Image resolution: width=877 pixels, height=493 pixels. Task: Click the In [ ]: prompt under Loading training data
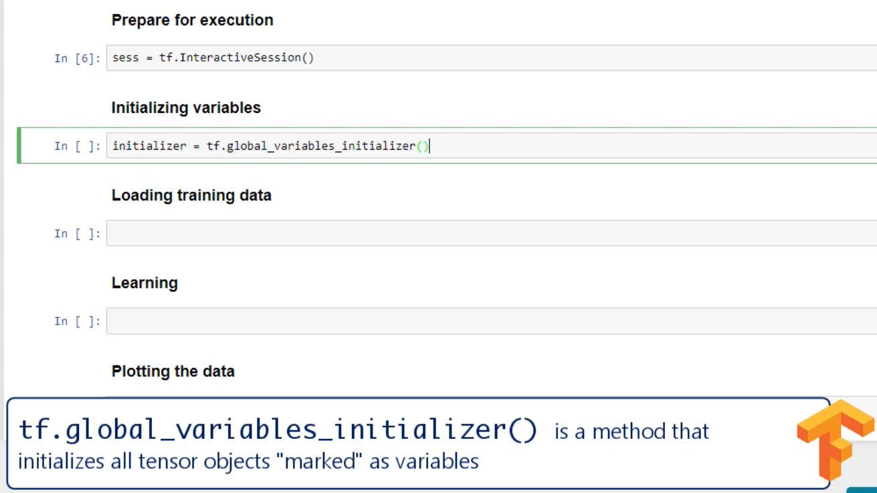point(77,234)
